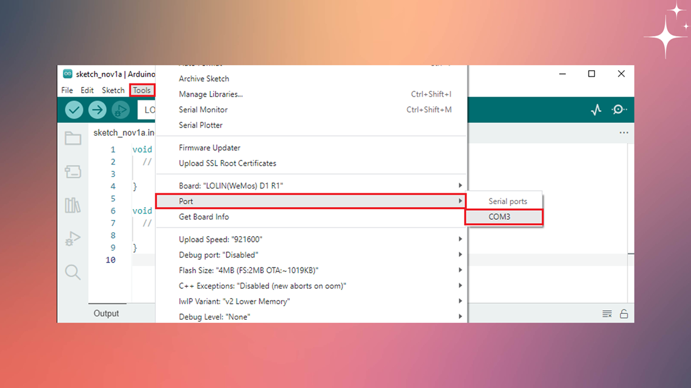Open Serial Monitor toolbar icon

coord(619,110)
